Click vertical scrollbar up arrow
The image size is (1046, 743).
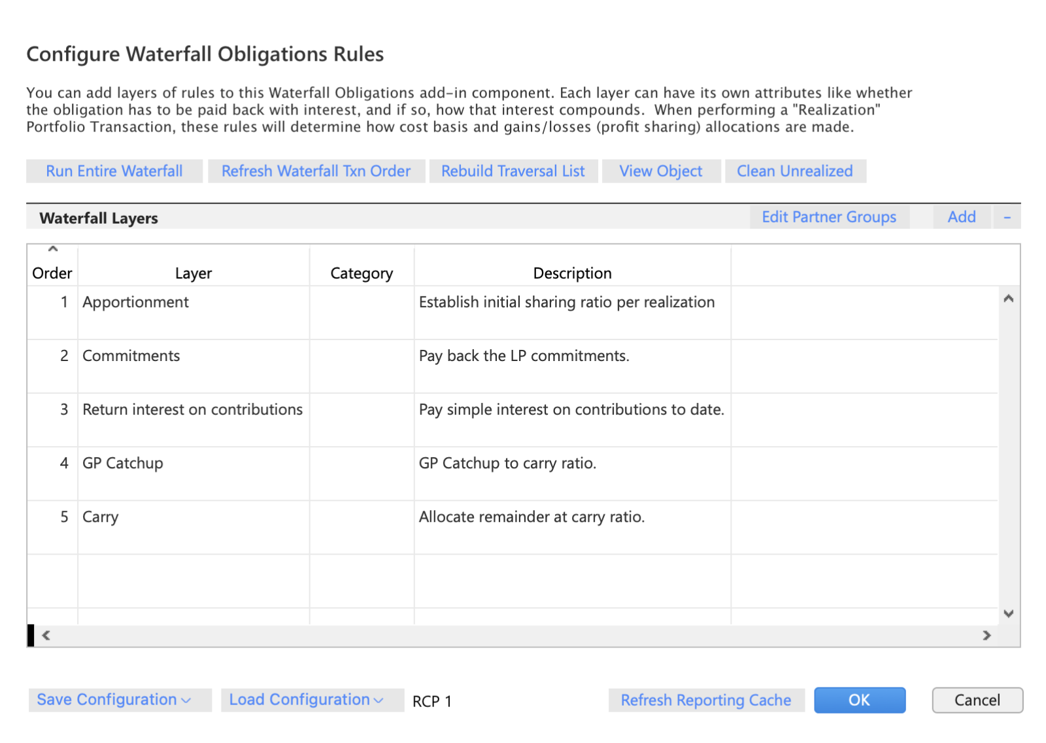point(1009,298)
